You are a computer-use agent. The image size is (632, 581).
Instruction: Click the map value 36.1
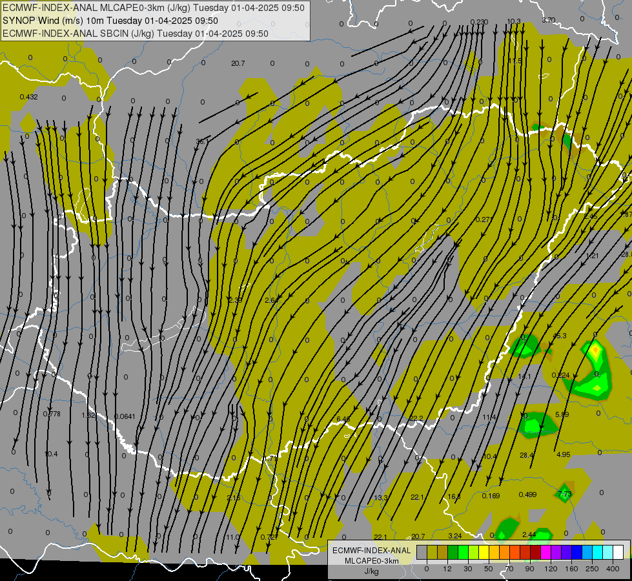pos(202,141)
